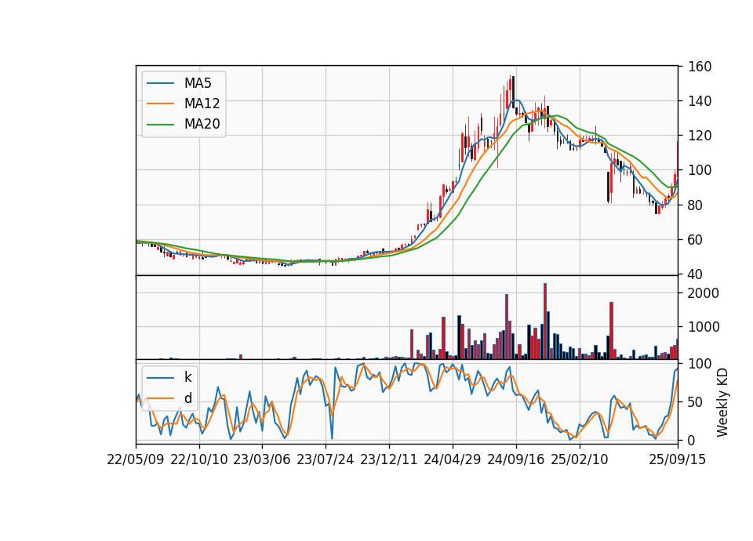Viewport: 753px width, 541px height.
Task: Click the 2000 volume axis tick
Action: coord(703,293)
